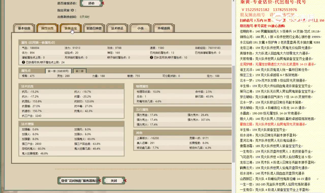The height and width of the screenshot is (193, 325).
Task: Click the 帮出组号-单号误差 5%放心选购 line
Action: [263, 26]
